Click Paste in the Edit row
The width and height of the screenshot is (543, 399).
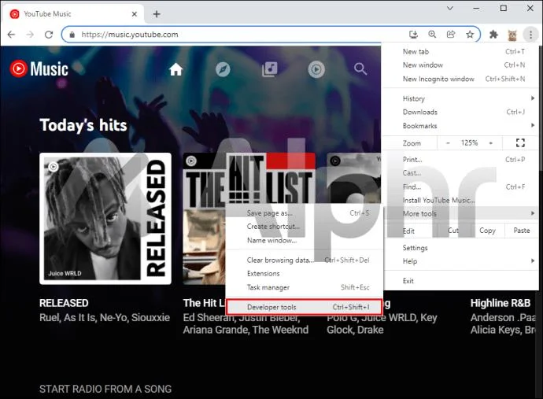click(522, 231)
